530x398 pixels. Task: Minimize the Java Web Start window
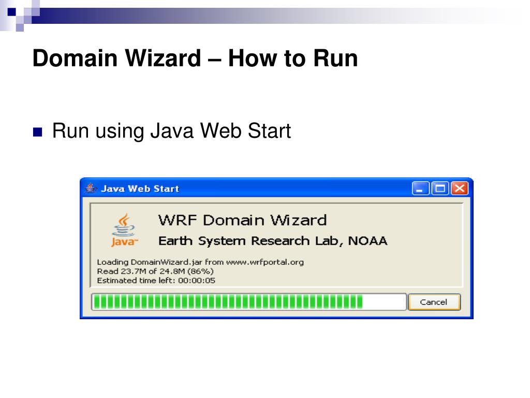(x=420, y=188)
